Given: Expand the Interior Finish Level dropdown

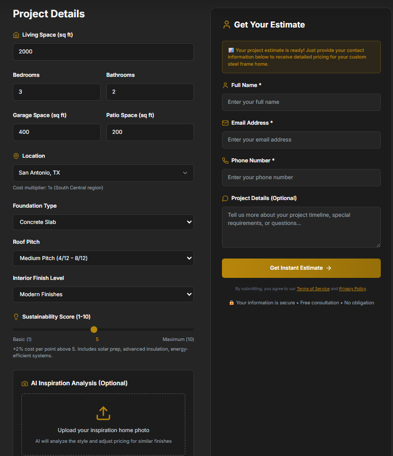Looking at the screenshot, I should click(103, 295).
